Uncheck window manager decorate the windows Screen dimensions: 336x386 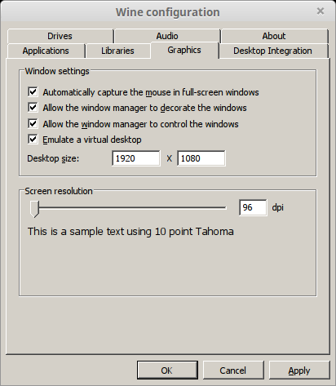(x=33, y=108)
